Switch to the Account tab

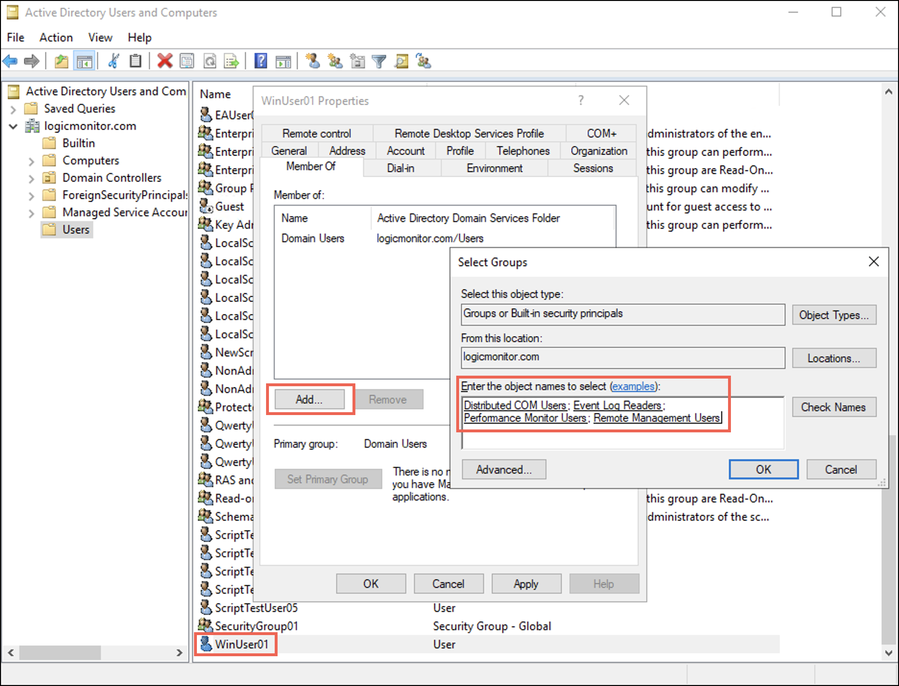coord(405,151)
